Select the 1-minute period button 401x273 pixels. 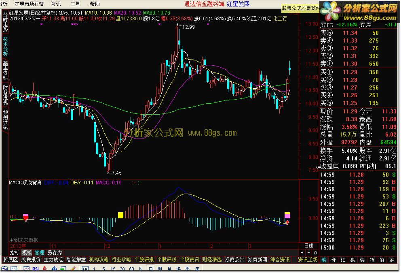[94, 269]
